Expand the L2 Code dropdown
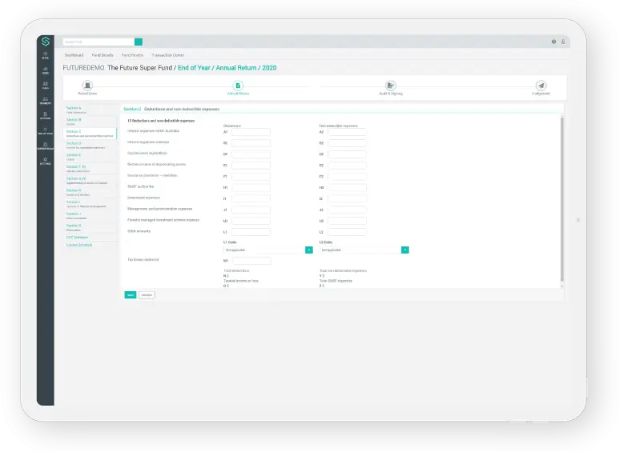This screenshot has height=452, width=619. (405, 250)
